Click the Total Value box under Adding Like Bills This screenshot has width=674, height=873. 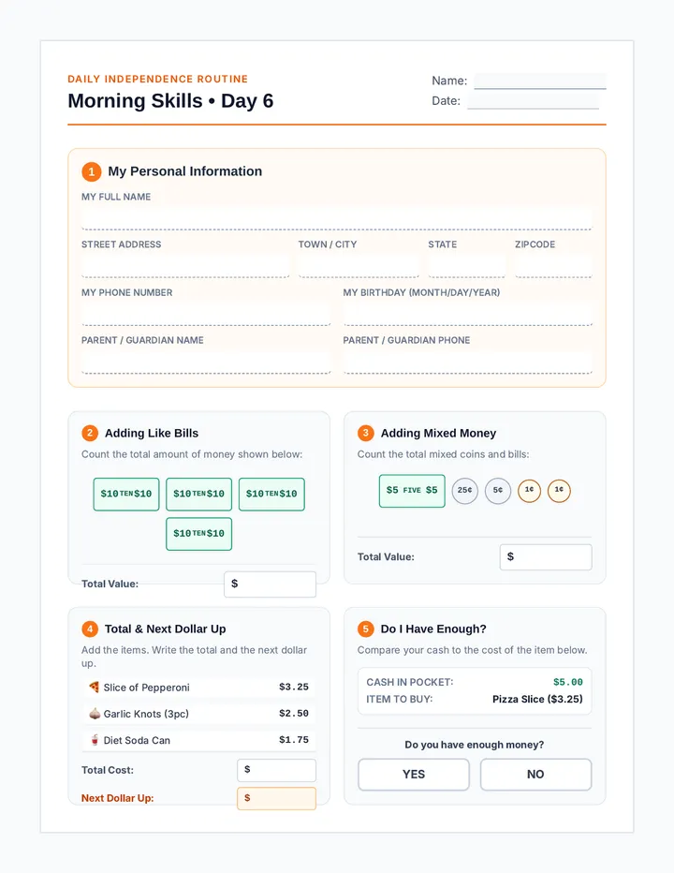(x=270, y=584)
